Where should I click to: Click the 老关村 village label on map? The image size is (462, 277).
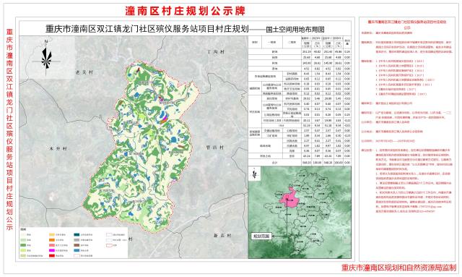(84, 72)
